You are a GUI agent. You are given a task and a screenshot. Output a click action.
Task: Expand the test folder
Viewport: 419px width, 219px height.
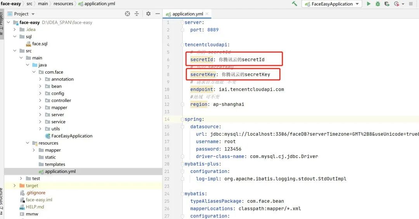point(21,178)
